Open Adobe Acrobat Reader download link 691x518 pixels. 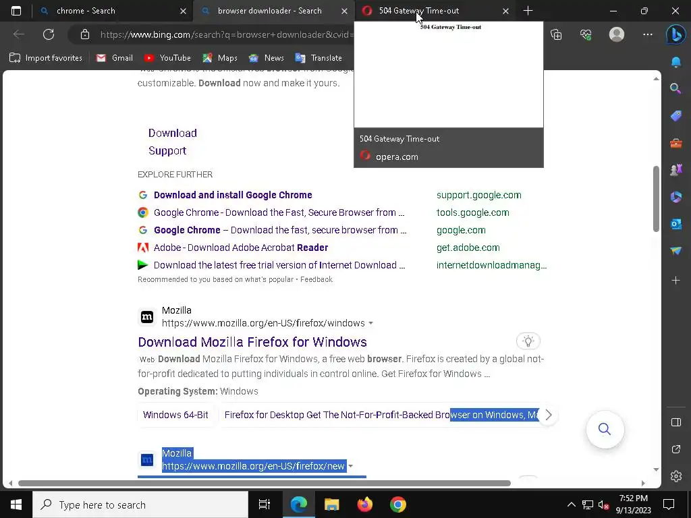pos(241,248)
